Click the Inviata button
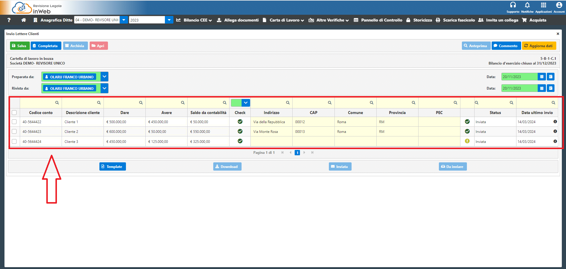The width and height of the screenshot is (566, 269). pyautogui.click(x=340, y=166)
